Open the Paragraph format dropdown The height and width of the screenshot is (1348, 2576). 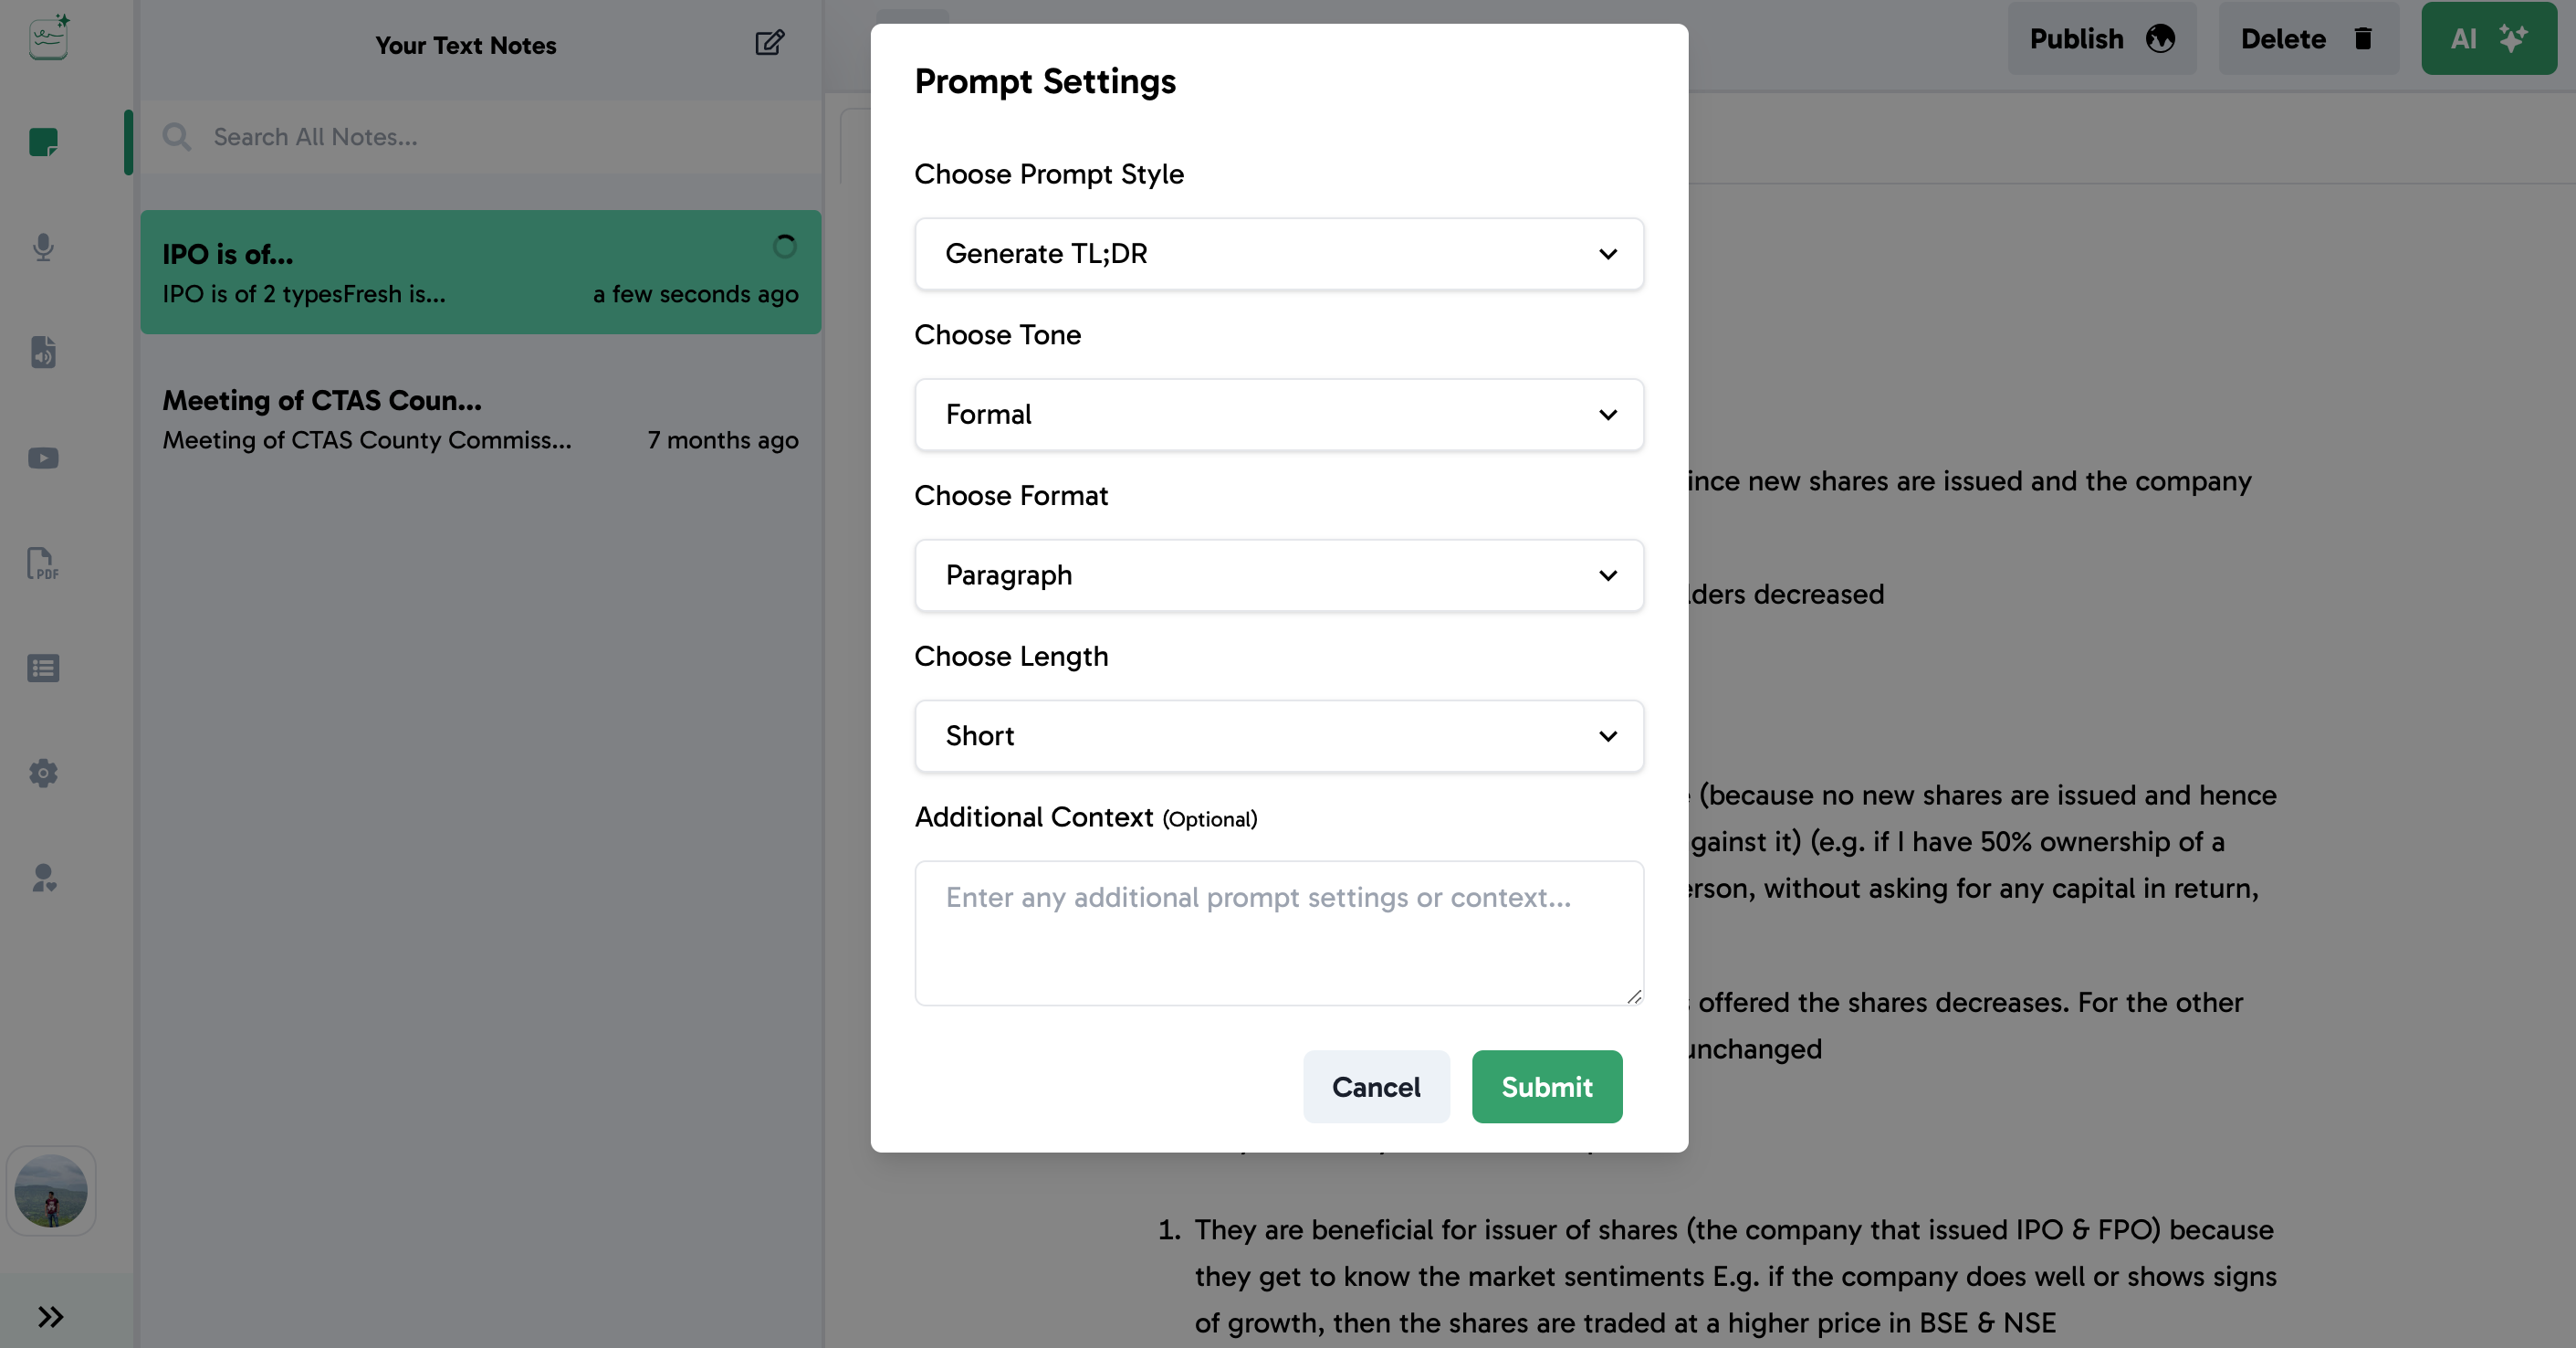1278,575
